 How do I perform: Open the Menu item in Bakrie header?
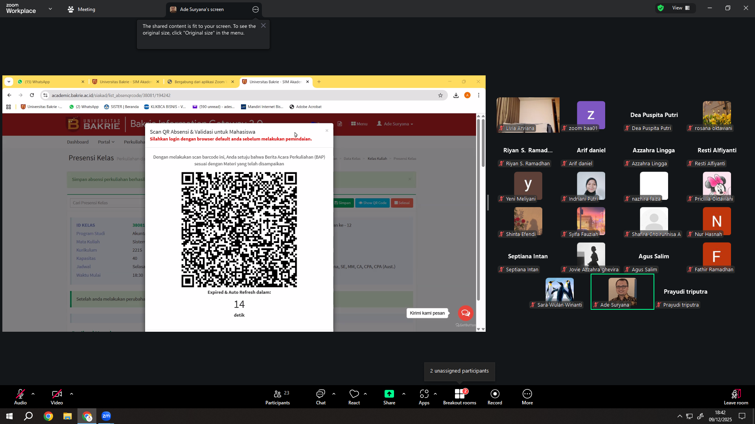pos(359,124)
